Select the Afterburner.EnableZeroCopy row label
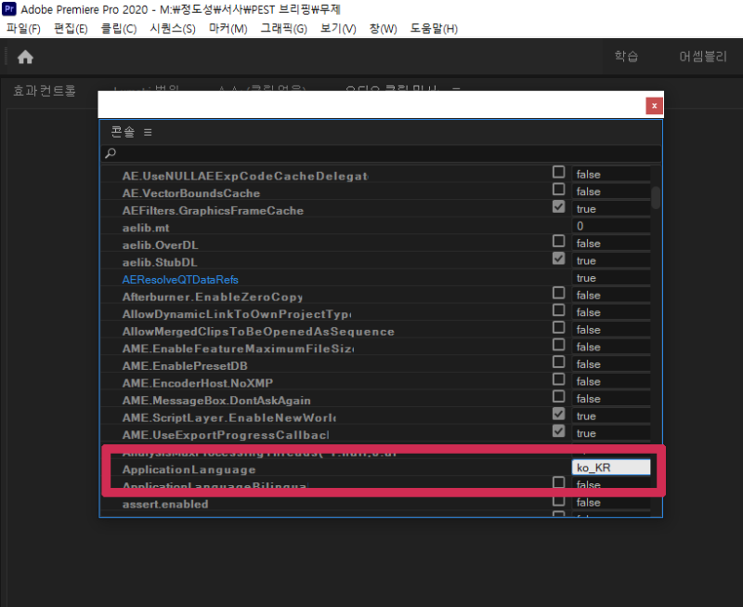This screenshot has height=607, width=743. (x=213, y=297)
